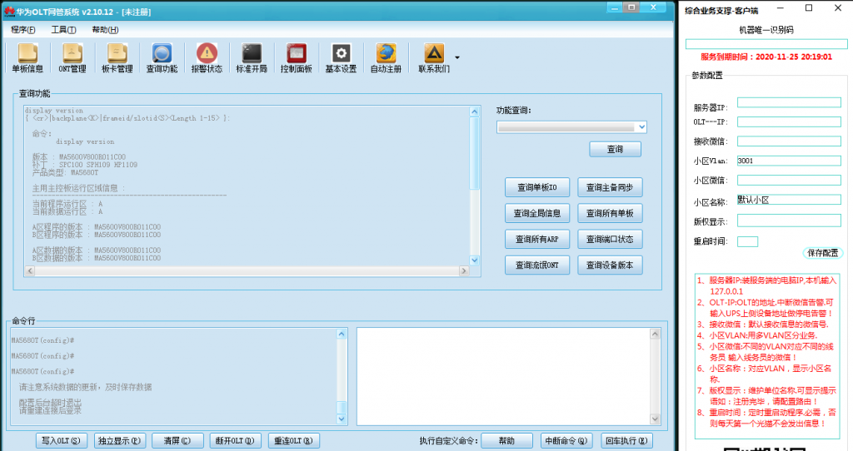Click the Huawei logo in title bar
Screen dimensions: 853x451
pyautogui.click(x=9, y=11)
